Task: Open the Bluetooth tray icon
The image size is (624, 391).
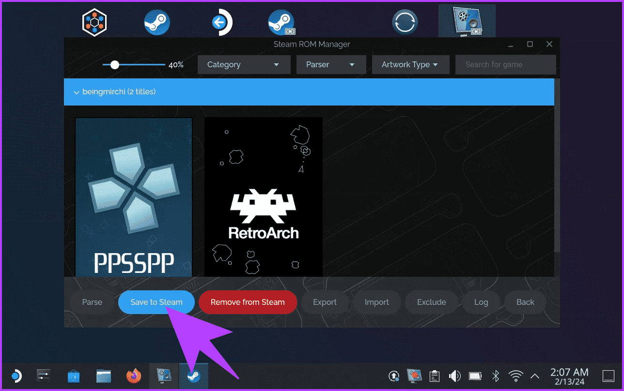Action: [x=496, y=376]
